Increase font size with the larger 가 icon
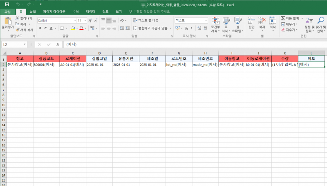 tap(90, 20)
